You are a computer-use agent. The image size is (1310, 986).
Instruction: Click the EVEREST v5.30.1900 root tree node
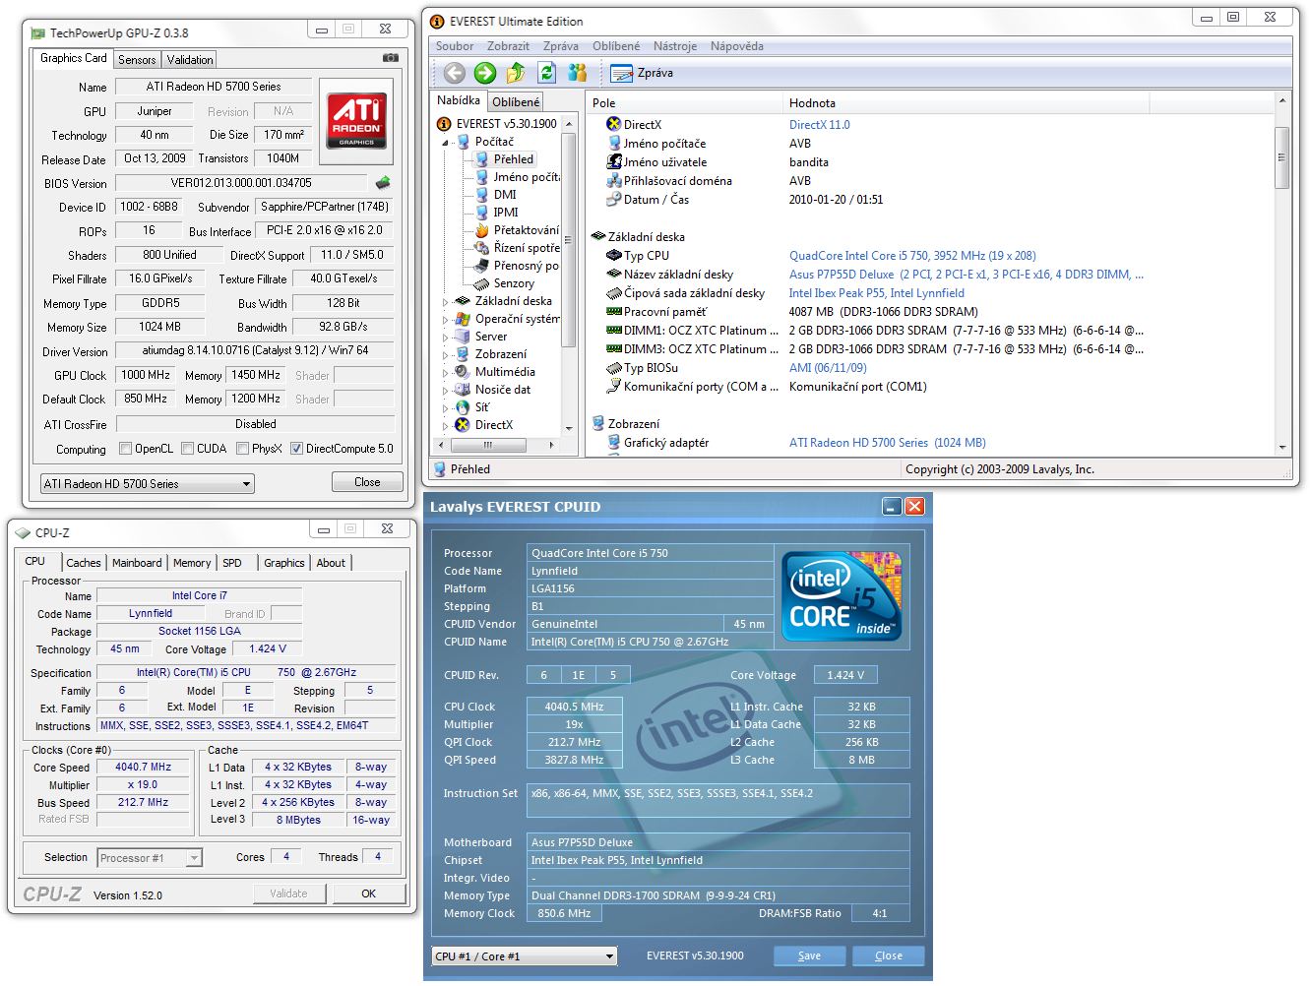tap(506, 124)
